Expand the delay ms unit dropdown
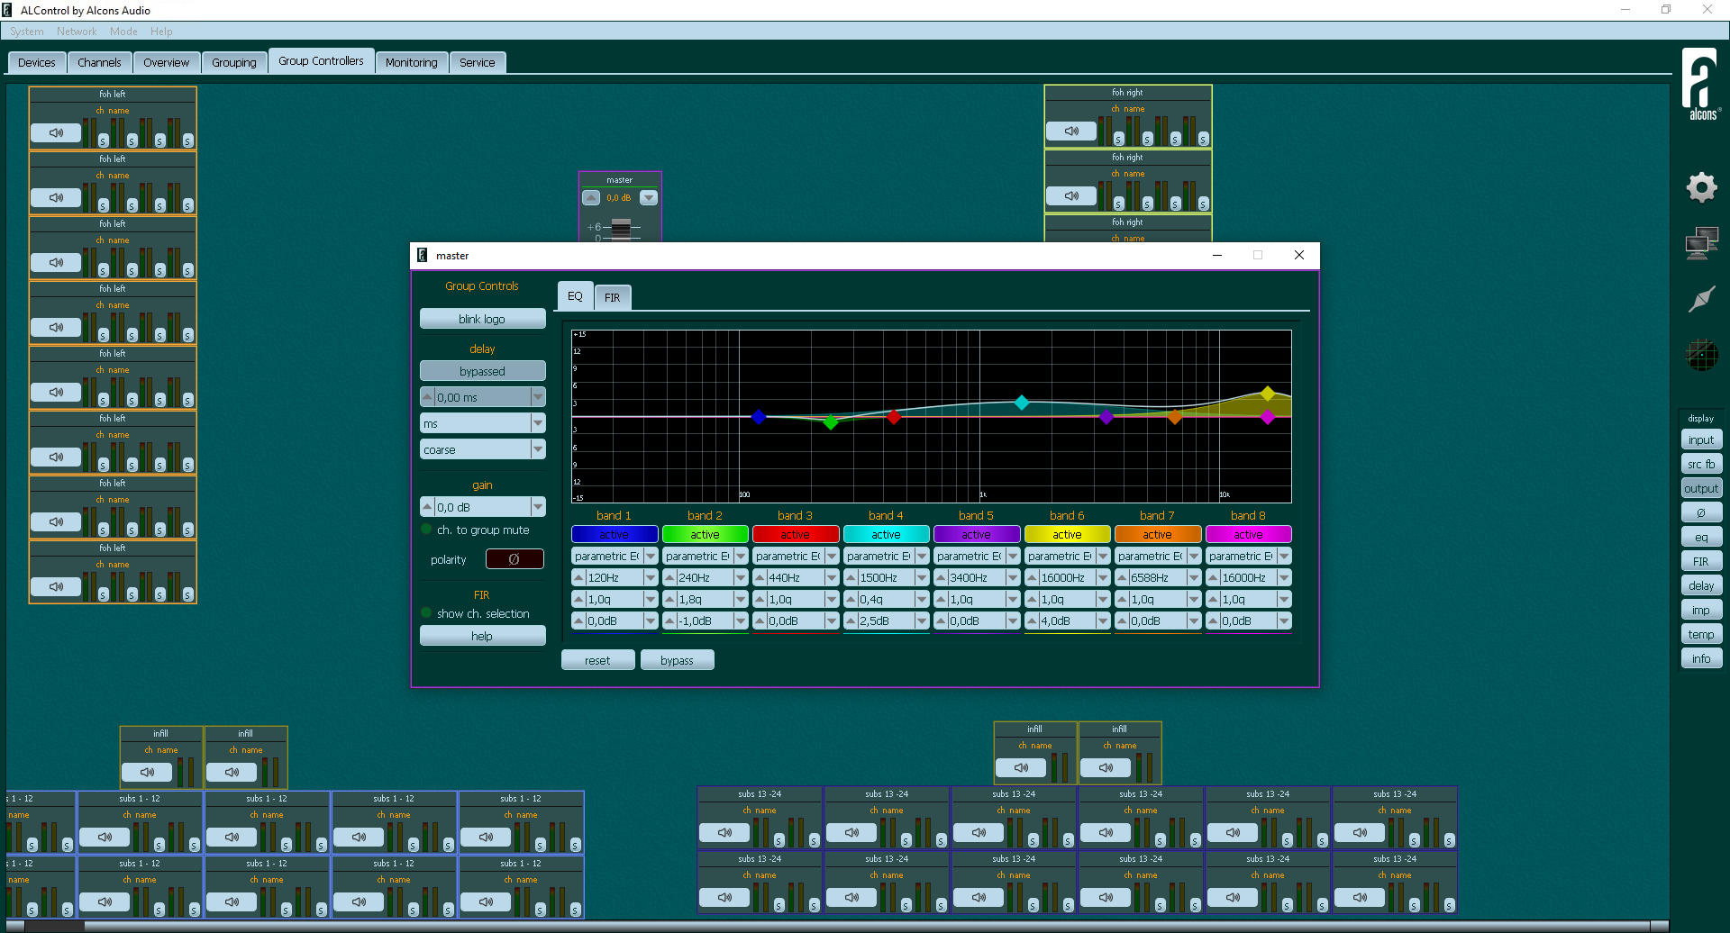Viewport: 1730px width, 933px height. 538,423
